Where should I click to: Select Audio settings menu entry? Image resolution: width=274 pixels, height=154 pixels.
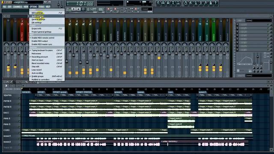point(47,16)
